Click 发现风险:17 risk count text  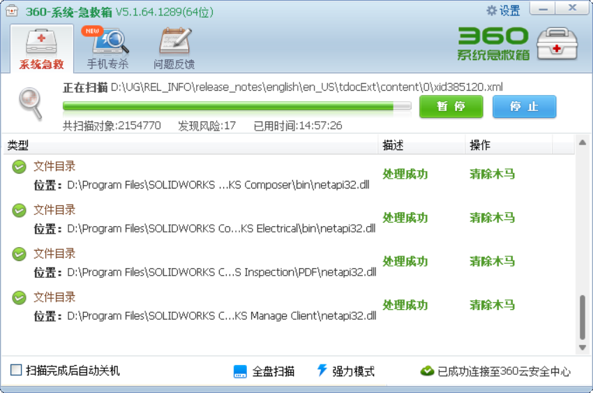point(207,126)
